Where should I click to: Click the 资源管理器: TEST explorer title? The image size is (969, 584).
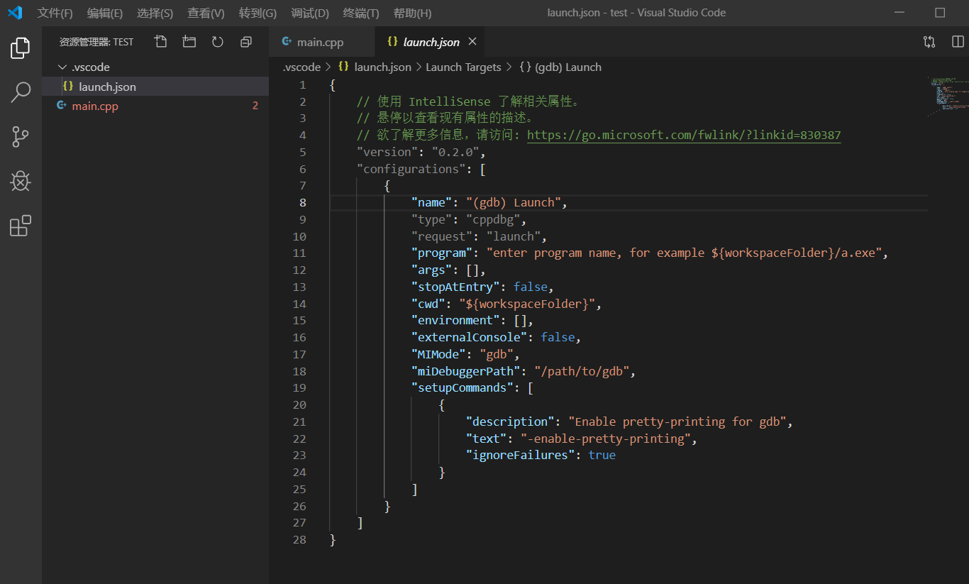click(x=96, y=42)
